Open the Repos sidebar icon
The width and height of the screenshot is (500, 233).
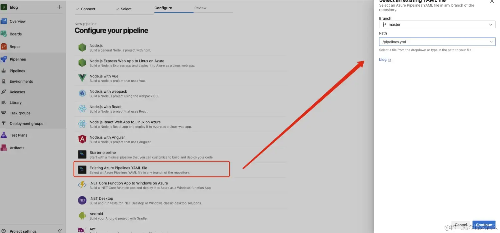[x=4, y=47]
